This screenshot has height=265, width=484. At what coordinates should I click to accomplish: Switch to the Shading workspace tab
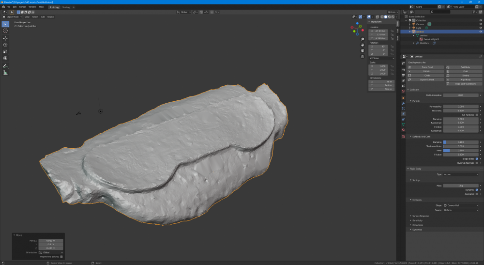[65, 7]
